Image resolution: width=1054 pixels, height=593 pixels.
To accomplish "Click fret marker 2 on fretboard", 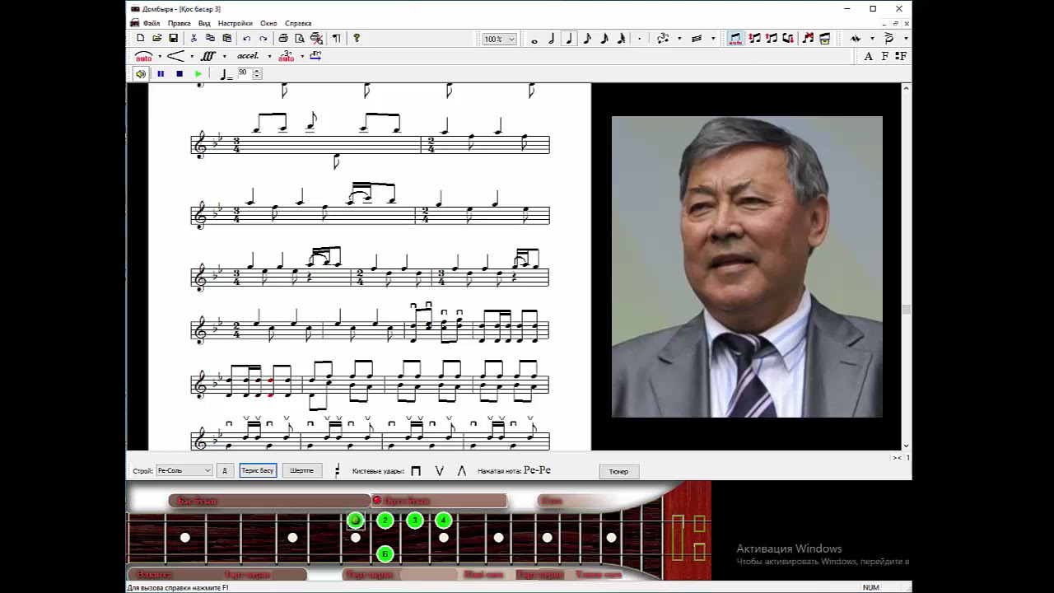I will coord(385,521).
